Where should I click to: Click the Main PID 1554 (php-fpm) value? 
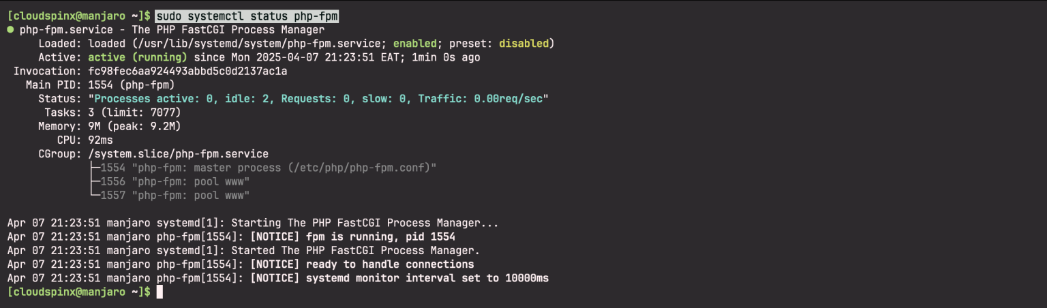tap(132, 85)
